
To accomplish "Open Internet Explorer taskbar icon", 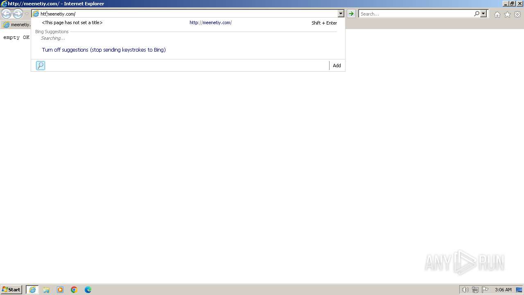I will 32,290.
